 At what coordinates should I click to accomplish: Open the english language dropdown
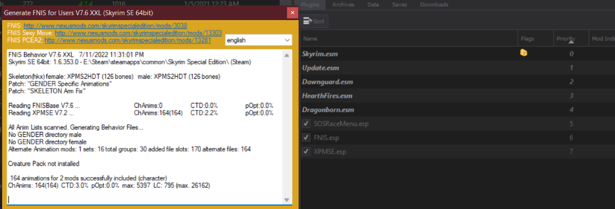(x=259, y=40)
